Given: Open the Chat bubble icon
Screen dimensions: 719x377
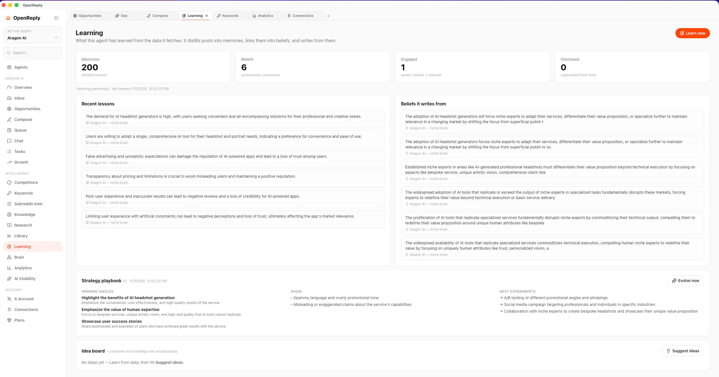Looking at the screenshot, I should tap(9, 141).
